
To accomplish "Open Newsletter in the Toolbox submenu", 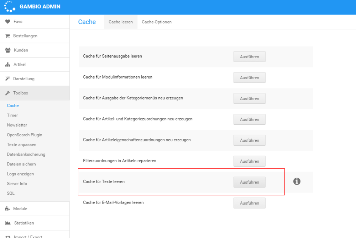I will [17, 125].
